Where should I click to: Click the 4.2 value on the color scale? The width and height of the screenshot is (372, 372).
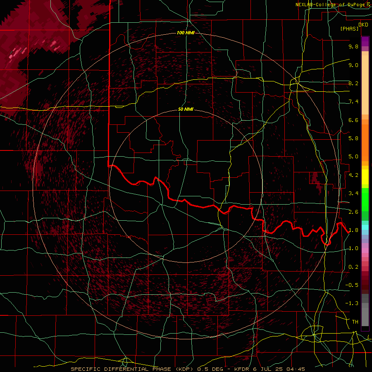pos(353,175)
